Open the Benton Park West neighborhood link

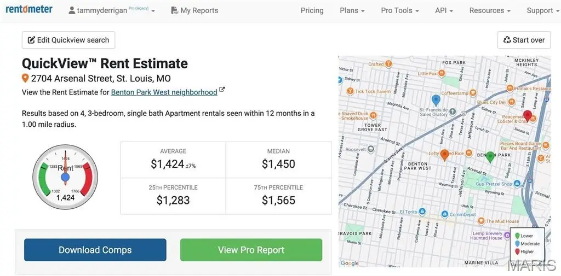pos(164,92)
